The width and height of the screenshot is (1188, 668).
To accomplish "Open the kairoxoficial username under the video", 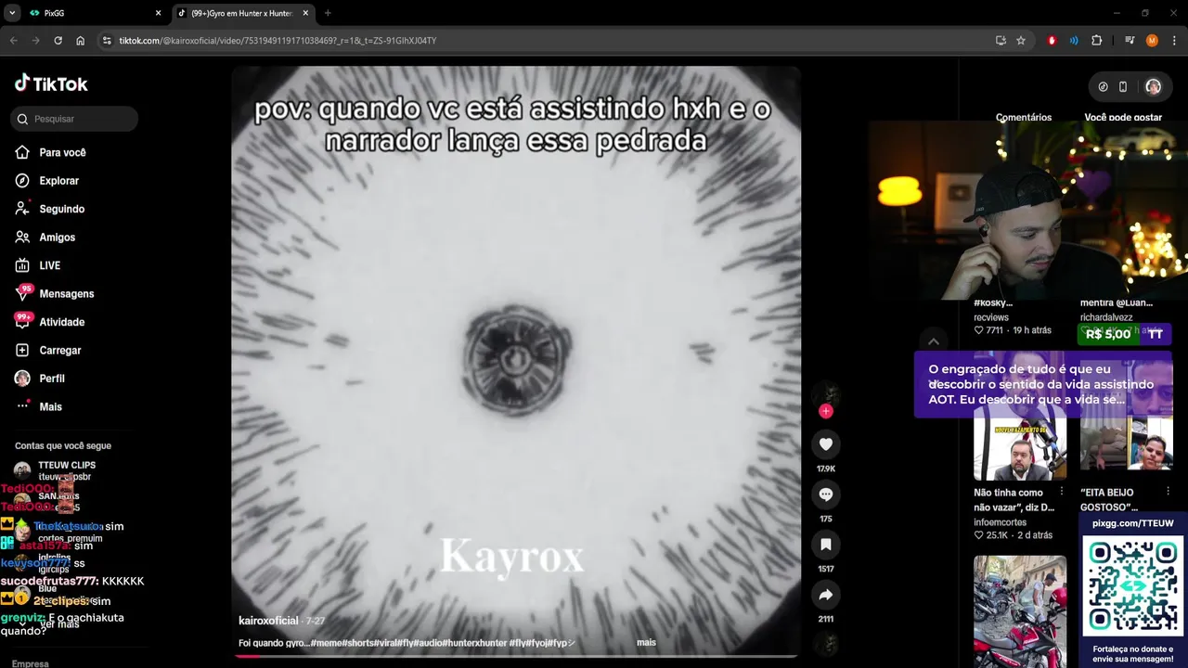I will [268, 621].
